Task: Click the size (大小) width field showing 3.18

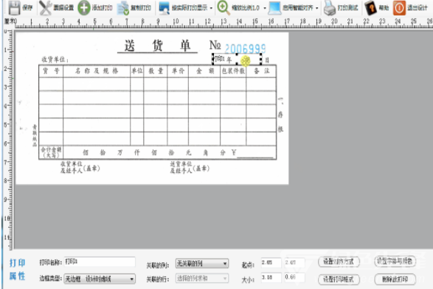Action: pos(271,277)
